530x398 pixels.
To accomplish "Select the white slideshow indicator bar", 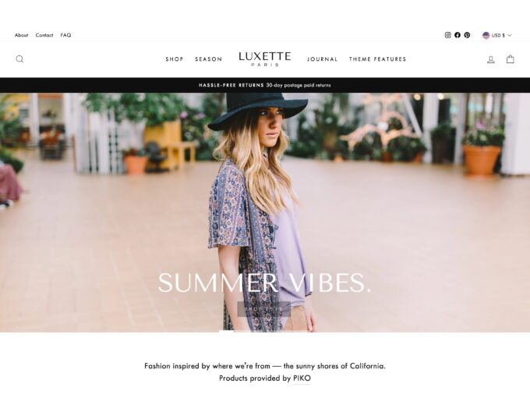I will [x=227, y=332].
